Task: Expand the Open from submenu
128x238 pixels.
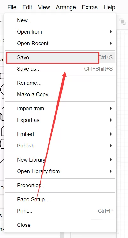Action: click(x=60, y=32)
